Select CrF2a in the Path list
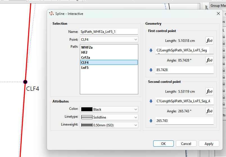The image size is (226, 157). (85, 58)
